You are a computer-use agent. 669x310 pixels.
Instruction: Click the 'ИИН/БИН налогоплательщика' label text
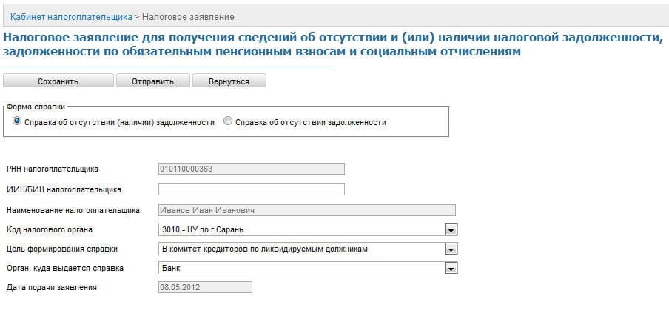[64, 190]
